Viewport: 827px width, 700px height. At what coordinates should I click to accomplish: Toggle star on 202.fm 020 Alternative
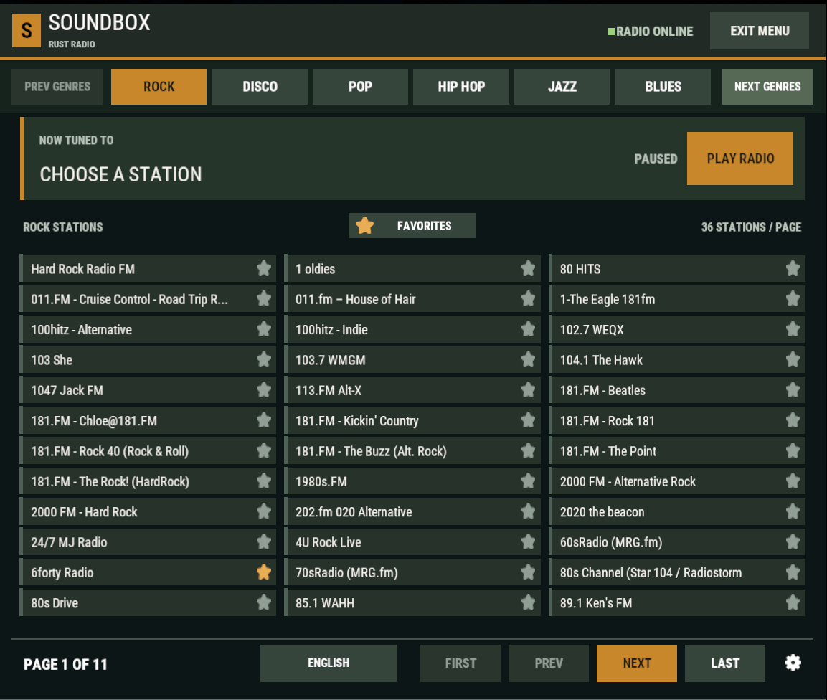pyautogui.click(x=528, y=511)
